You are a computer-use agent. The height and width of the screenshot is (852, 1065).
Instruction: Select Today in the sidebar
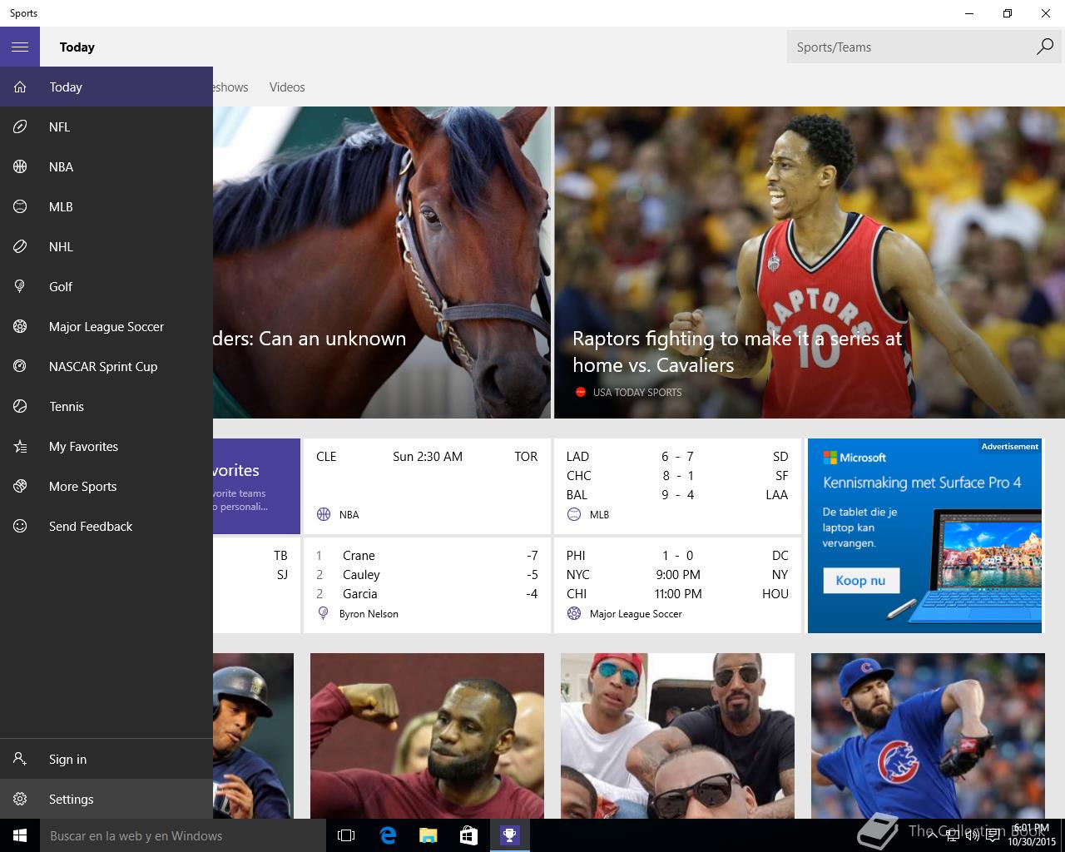click(106, 87)
